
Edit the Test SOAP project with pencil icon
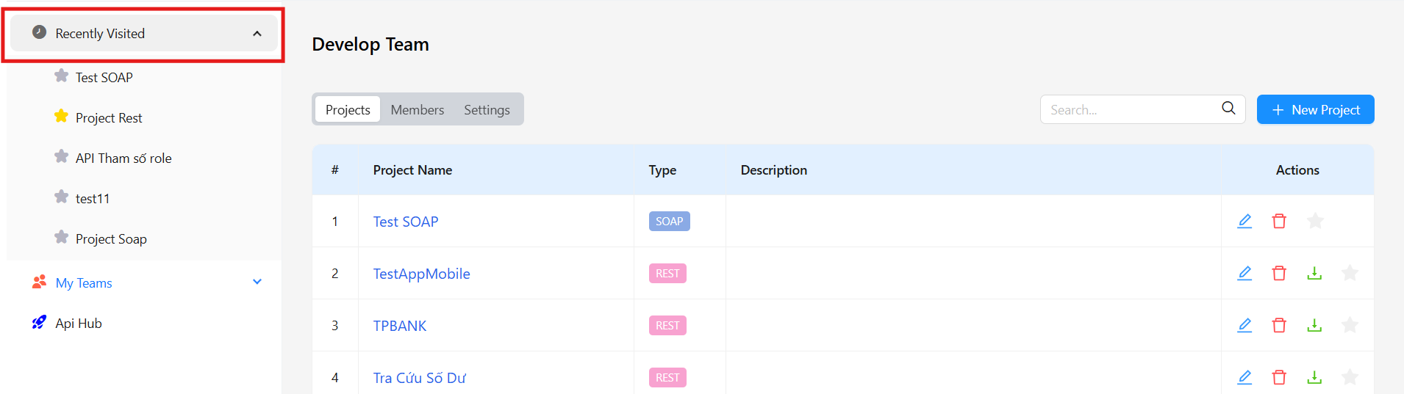click(1244, 221)
